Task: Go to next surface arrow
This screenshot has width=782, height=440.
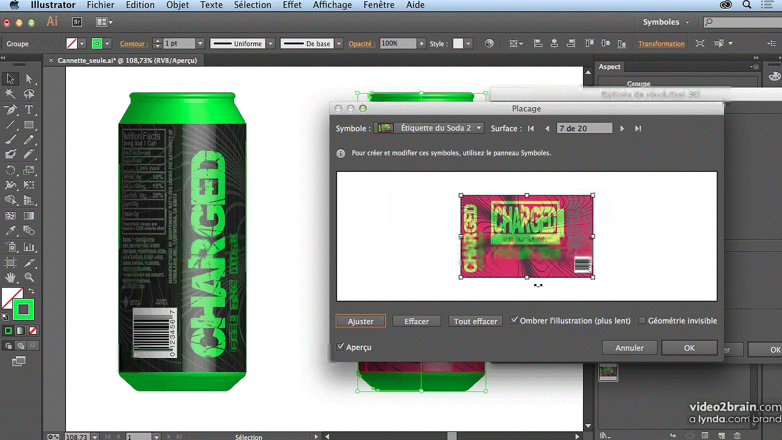Action: (622, 128)
